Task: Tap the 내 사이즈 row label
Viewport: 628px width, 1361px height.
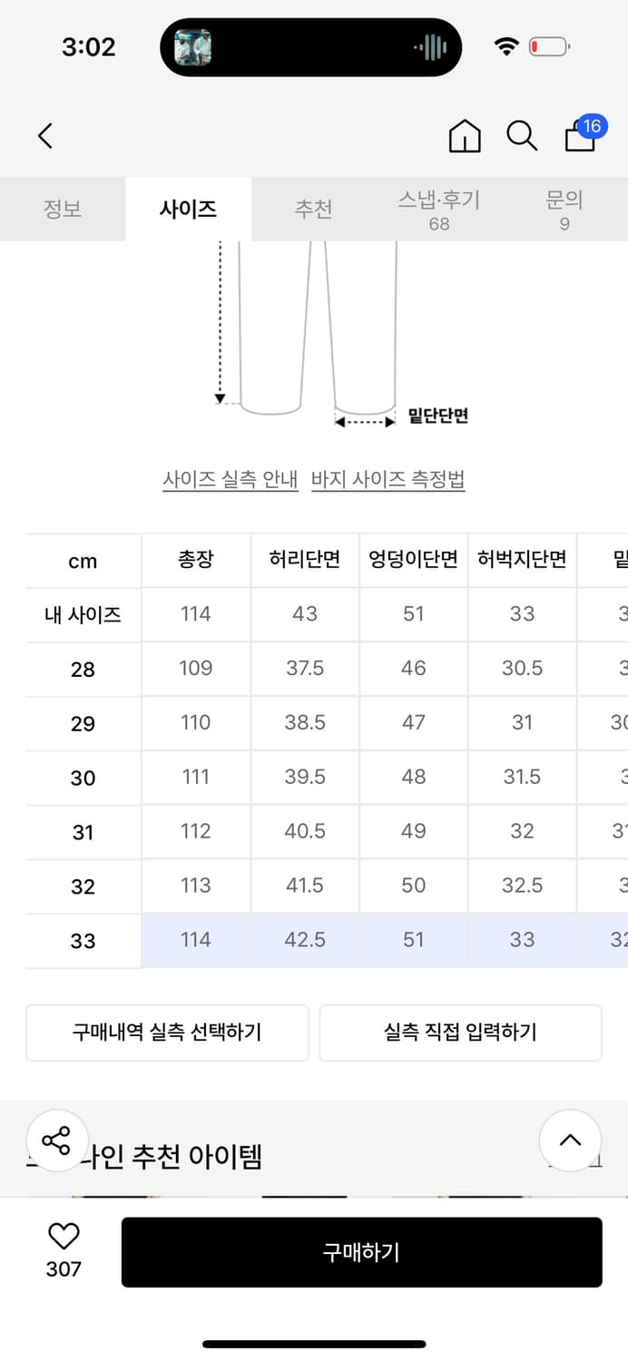Action: point(83,614)
